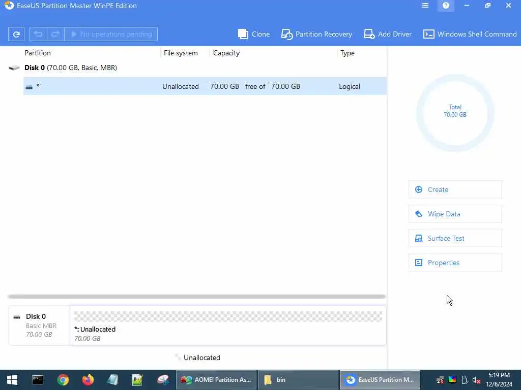
Task: Open the Windows Start menu
Action: 12,380
